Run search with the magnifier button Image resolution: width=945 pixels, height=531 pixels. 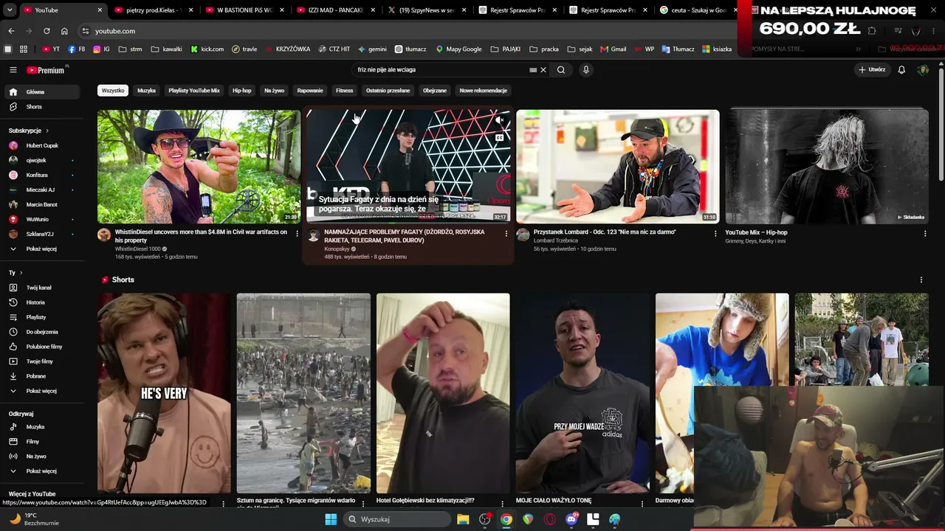[561, 70]
